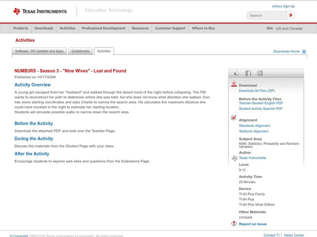Image resolution: width=317 pixels, height=237 pixels.
Task: Click the Downloads Home folder icon
Action: click(304, 51)
